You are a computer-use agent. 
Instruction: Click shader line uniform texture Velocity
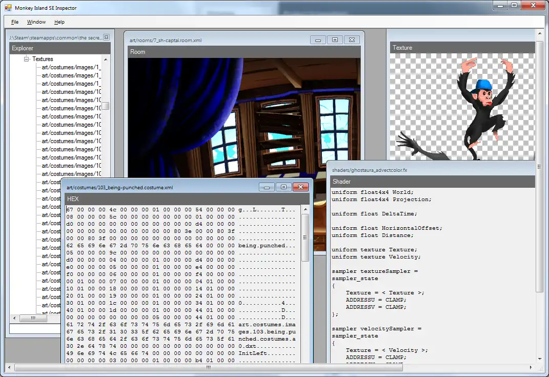pyautogui.click(x=376, y=257)
